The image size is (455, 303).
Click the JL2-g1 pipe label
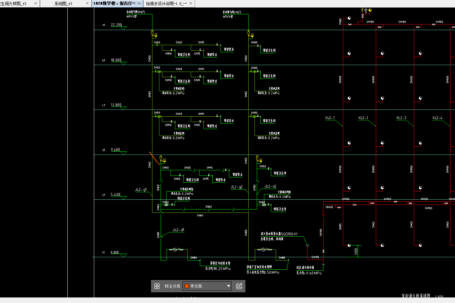coord(141,190)
